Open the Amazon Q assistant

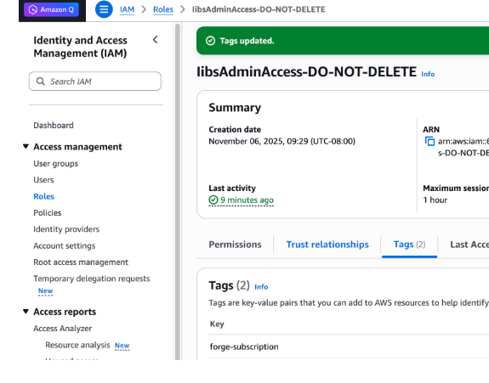coord(51,9)
